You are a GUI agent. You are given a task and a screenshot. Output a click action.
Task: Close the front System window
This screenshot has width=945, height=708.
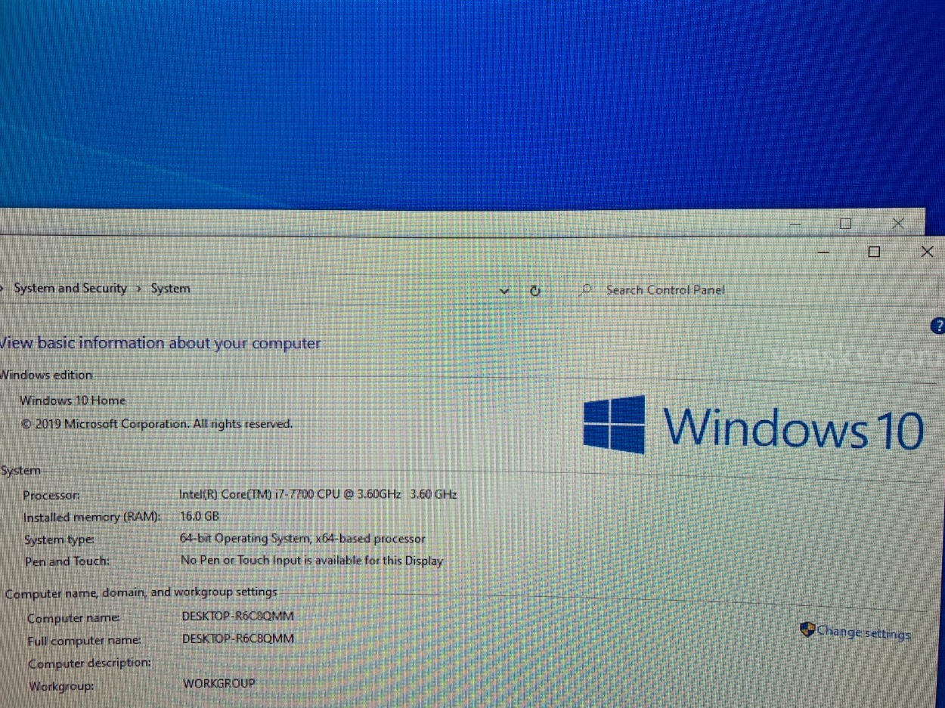click(927, 252)
